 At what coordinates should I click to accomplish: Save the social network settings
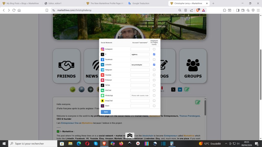pyautogui.click(x=106, y=112)
